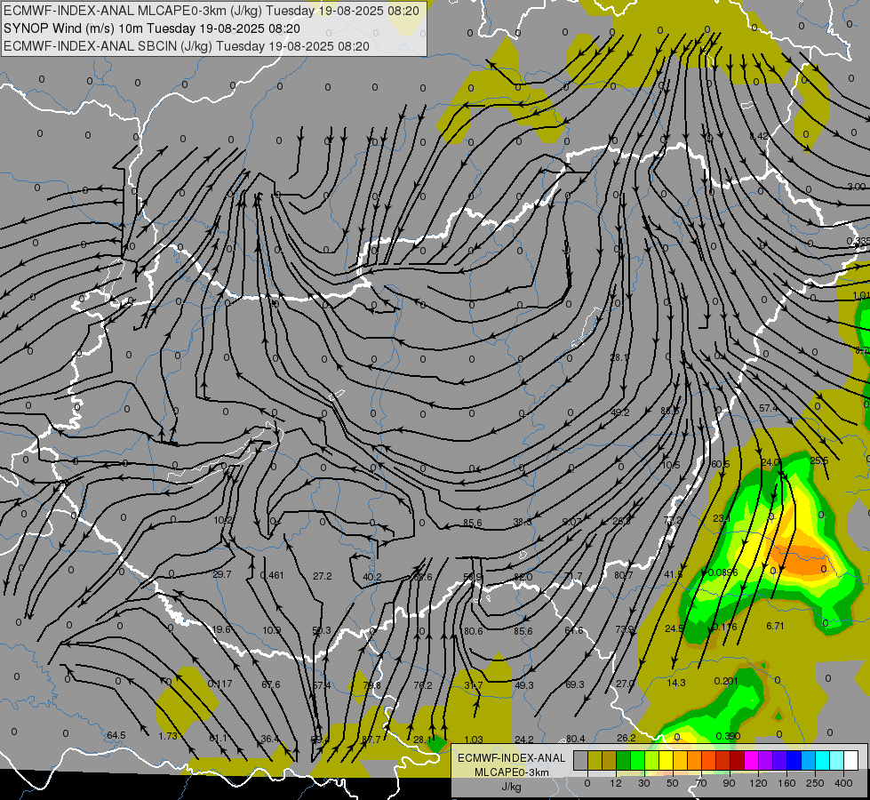The image size is (870, 800).
Task: Click the map value 80.6
Action: tap(474, 631)
